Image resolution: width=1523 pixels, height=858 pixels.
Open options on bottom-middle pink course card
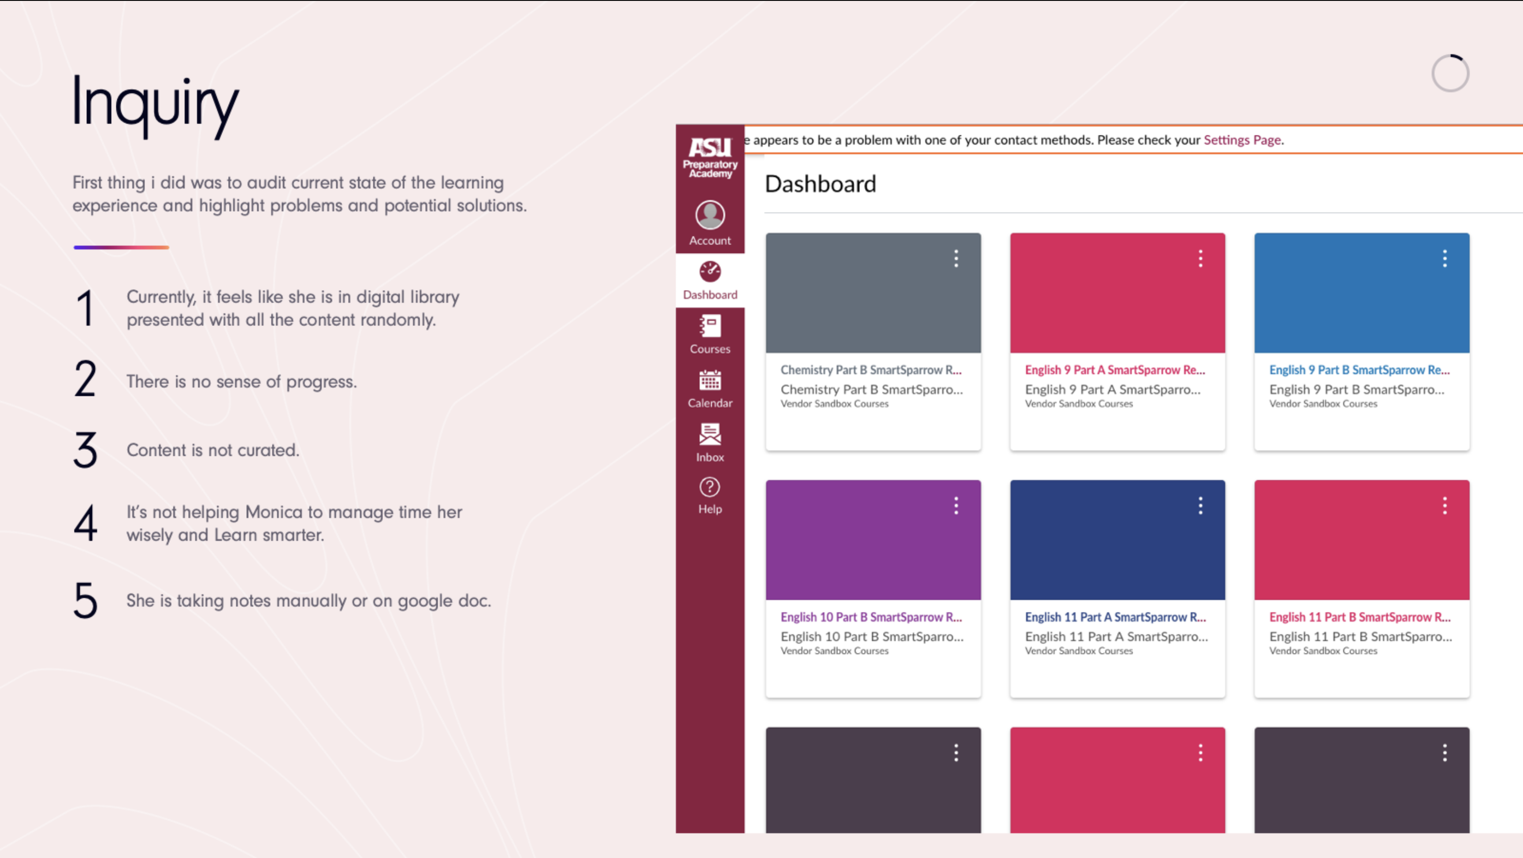pyautogui.click(x=1200, y=753)
